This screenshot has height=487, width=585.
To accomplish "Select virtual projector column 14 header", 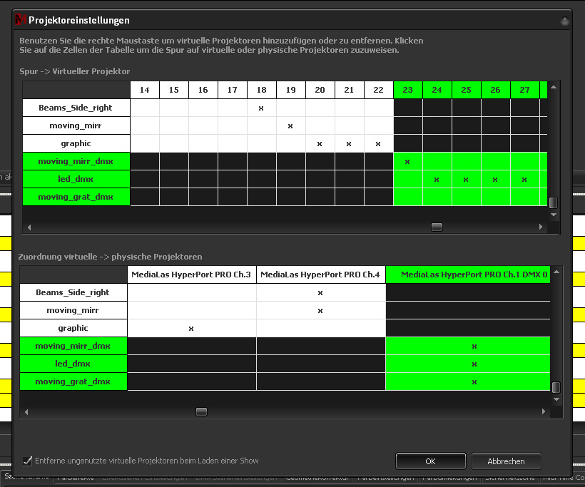I will pos(144,90).
